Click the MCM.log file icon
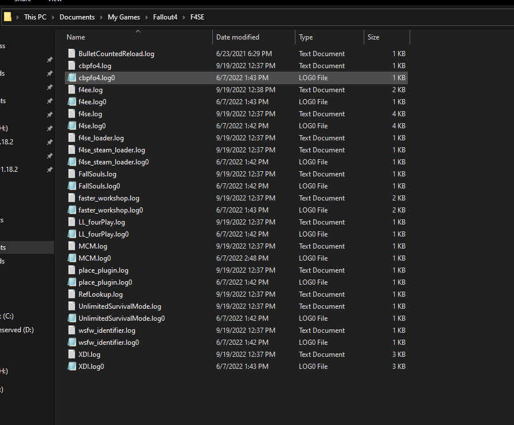 (72, 246)
